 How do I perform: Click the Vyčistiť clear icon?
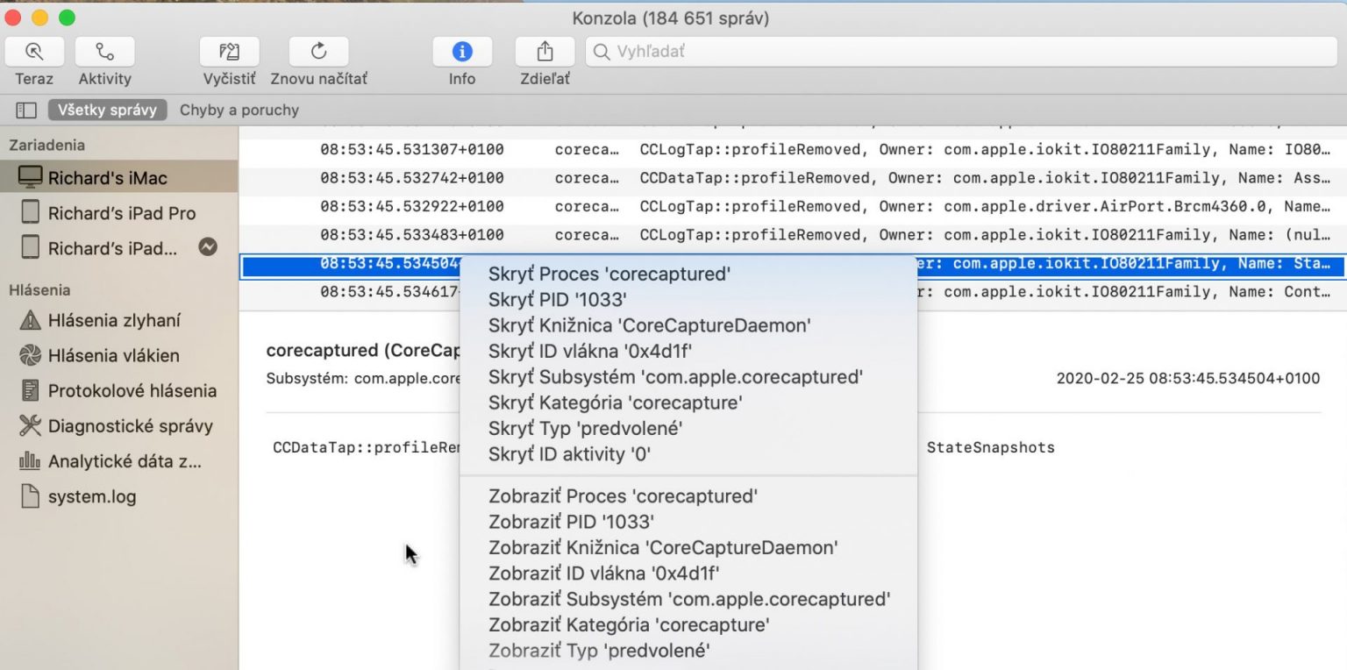(x=230, y=51)
